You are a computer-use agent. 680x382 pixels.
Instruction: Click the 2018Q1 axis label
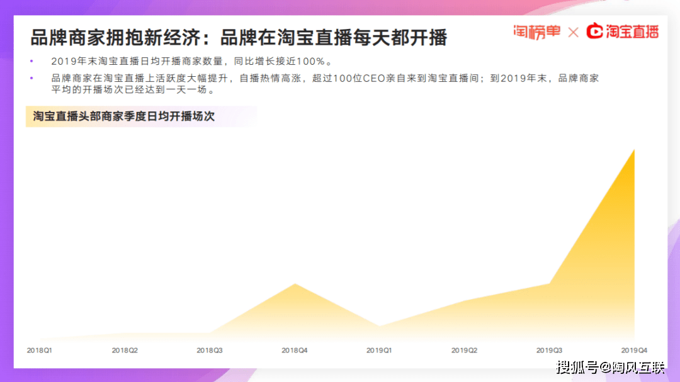pyautogui.click(x=40, y=350)
